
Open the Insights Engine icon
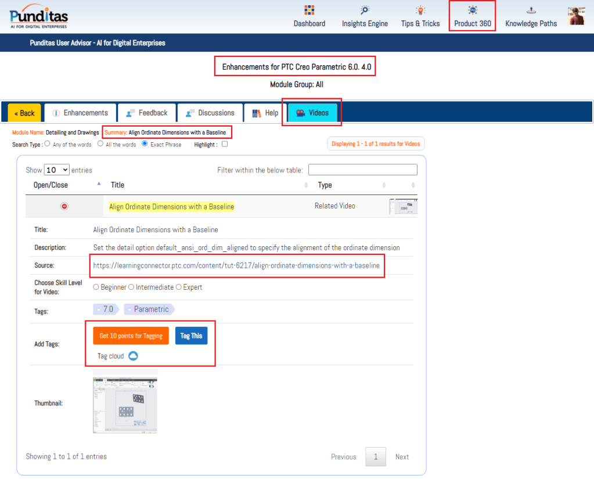tap(365, 10)
